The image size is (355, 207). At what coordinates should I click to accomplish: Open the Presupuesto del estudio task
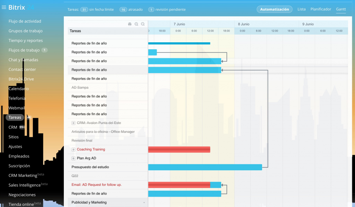(x=90, y=167)
